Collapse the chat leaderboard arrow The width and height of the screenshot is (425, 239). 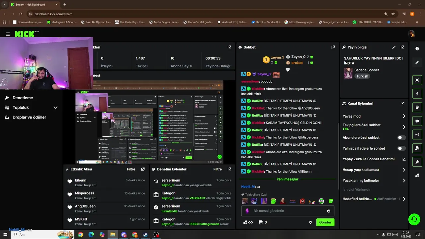288,70
